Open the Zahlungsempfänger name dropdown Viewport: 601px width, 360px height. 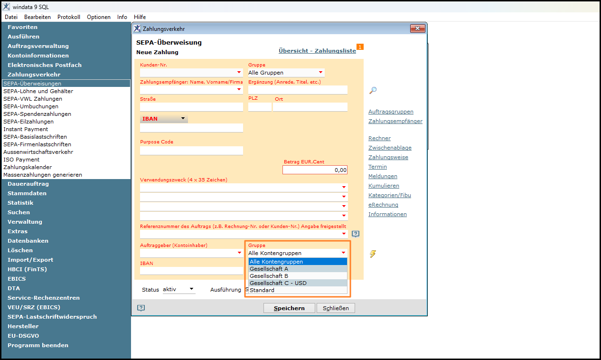tap(239, 90)
